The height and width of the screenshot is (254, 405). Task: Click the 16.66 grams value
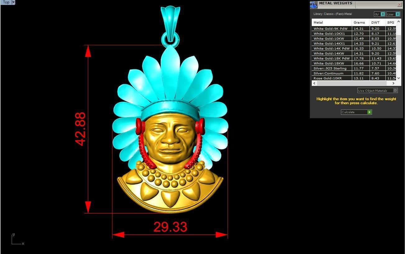point(358,63)
